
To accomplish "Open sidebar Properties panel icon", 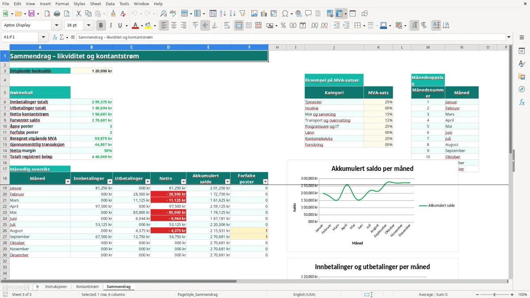I will coord(522,51).
